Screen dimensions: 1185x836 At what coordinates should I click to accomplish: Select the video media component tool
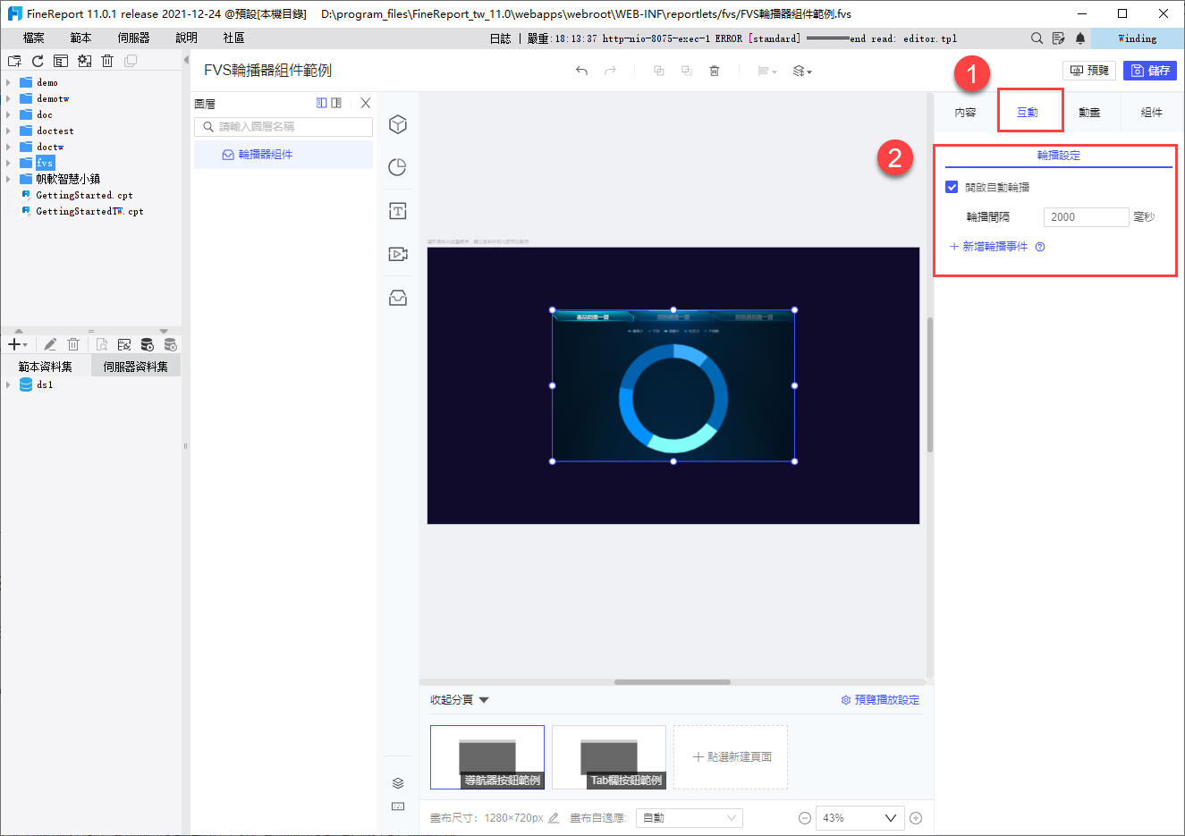[398, 254]
